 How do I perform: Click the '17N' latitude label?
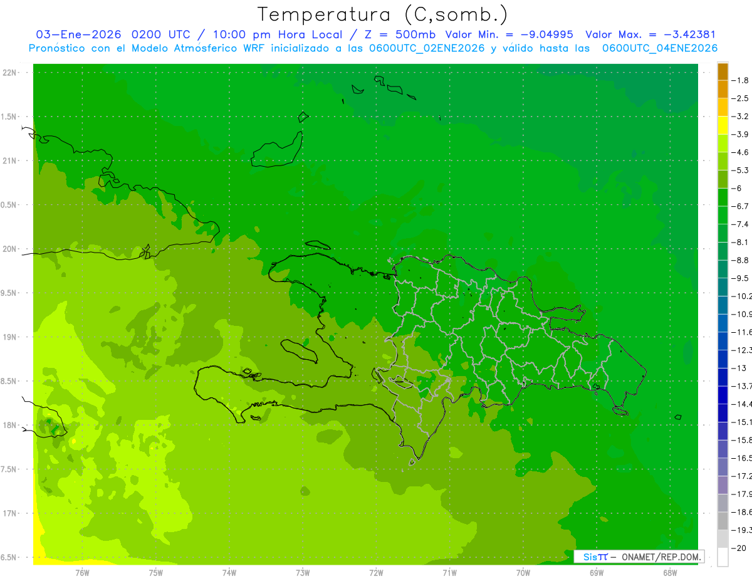[x=9, y=513]
